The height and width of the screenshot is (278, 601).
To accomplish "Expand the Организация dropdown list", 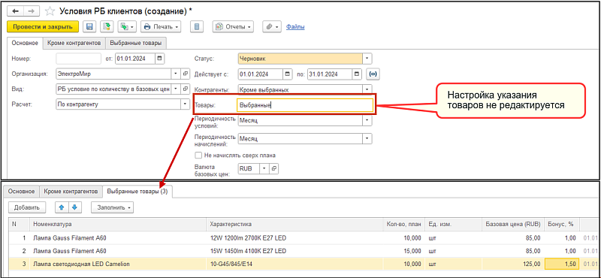I will [x=176, y=74].
